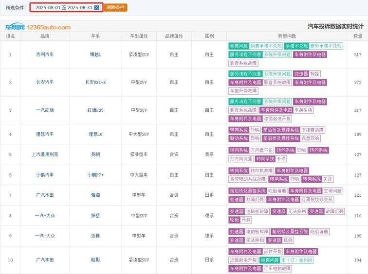Select the 销售问题 销售承诺不兑现 tag
The height and width of the screenshot is (274, 368).
coord(256,46)
